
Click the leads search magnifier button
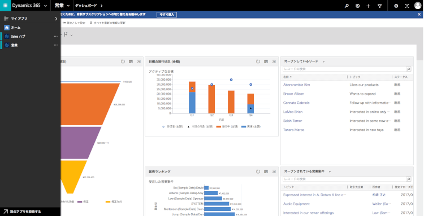pyautogui.click(x=409, y=69)
